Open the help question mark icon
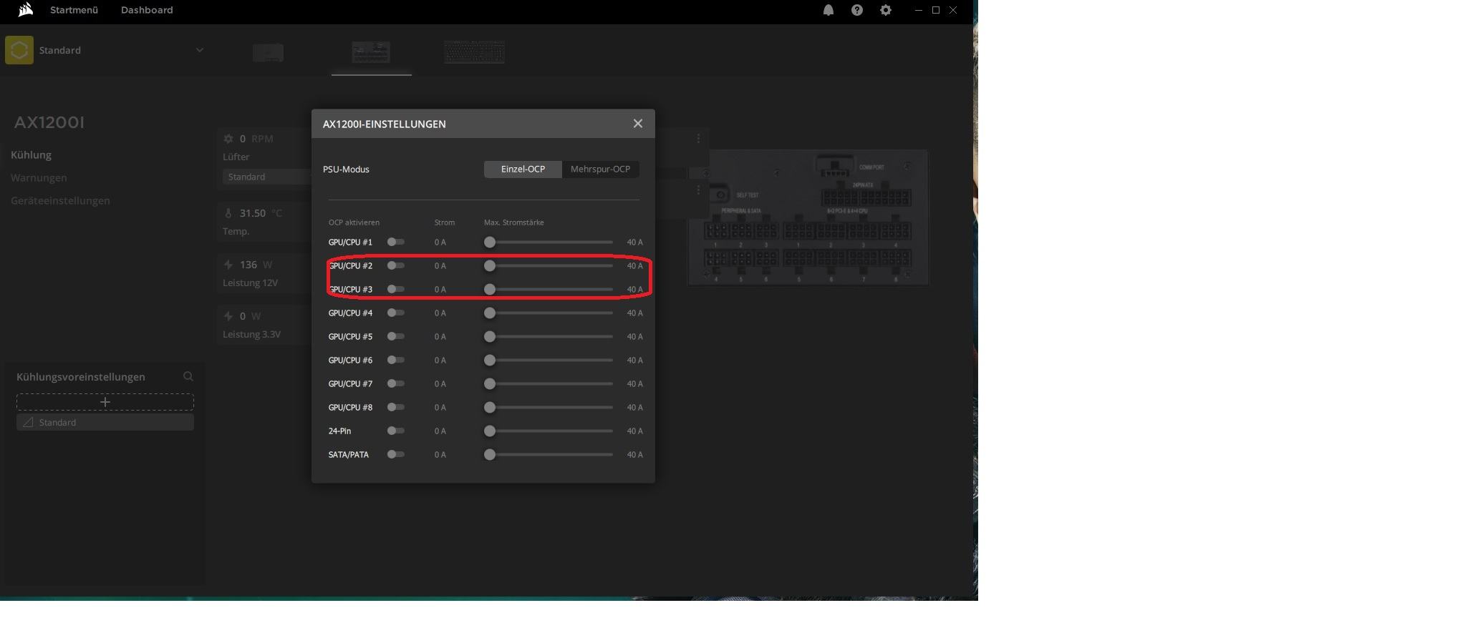The image size is (1478, 618). (x=857, y=10)
